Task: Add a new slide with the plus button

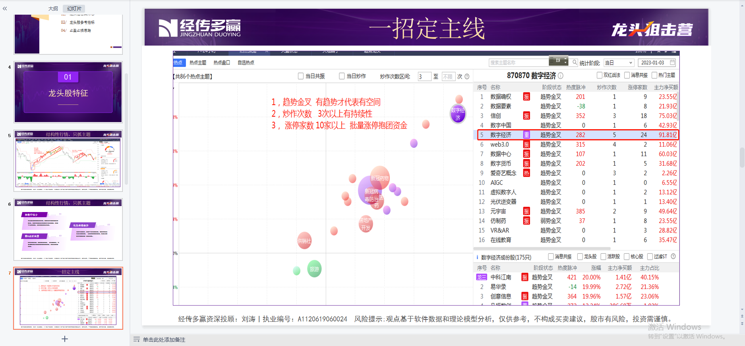Action: pos(65,339)
